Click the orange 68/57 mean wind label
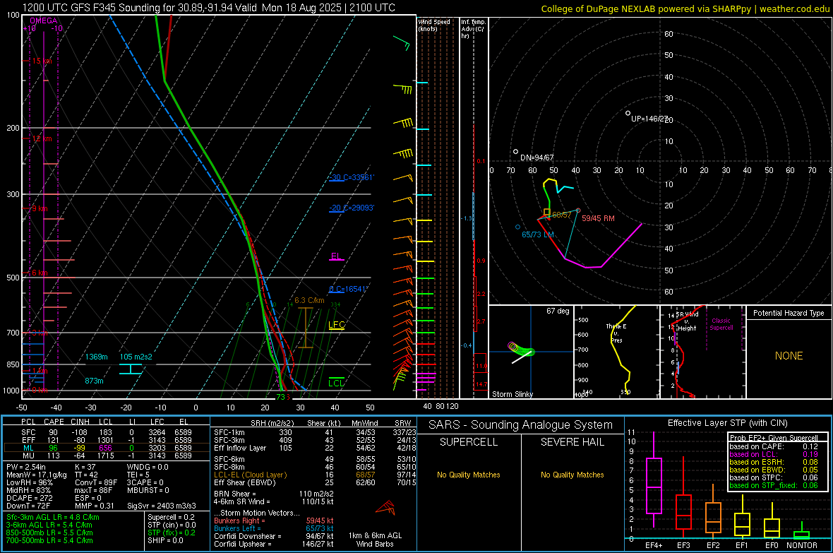 pos(561,215)
